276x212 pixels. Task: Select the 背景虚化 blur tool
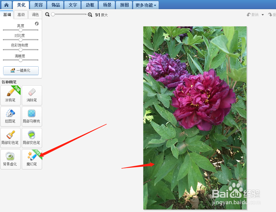[x=10, y=159]
